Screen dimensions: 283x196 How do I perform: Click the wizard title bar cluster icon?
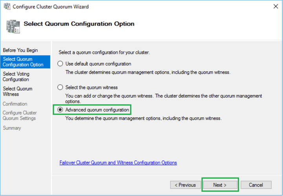click(7, 6)
